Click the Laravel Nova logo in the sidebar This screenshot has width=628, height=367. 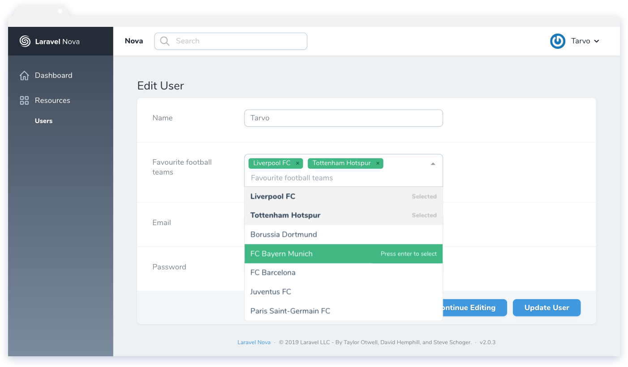click(x=24, y=41)
